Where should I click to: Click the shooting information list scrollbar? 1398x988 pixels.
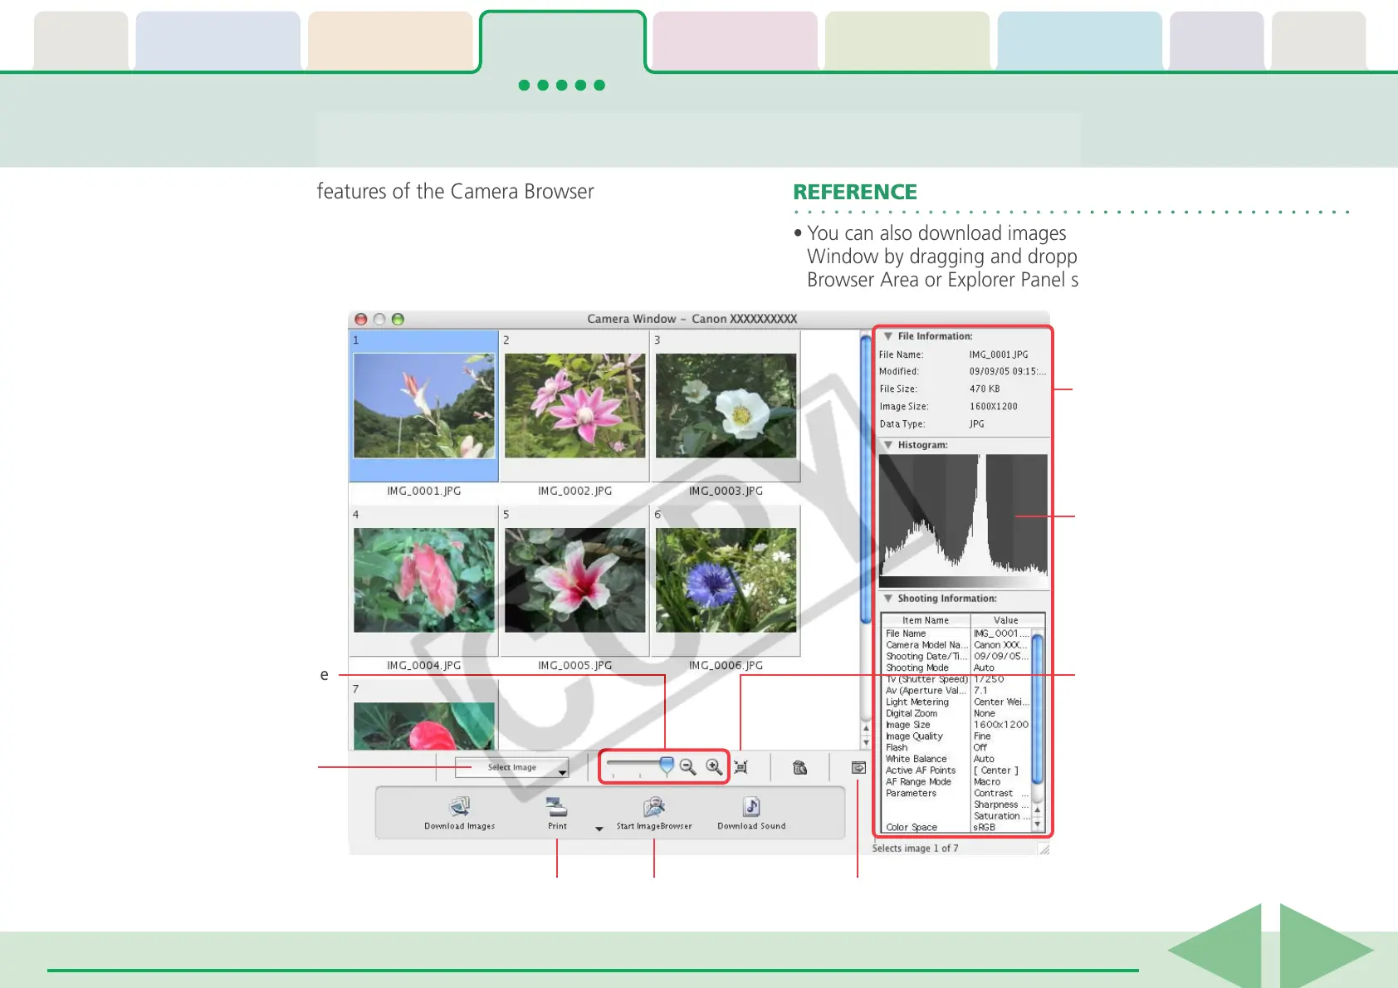click(x=1037, y=707)
